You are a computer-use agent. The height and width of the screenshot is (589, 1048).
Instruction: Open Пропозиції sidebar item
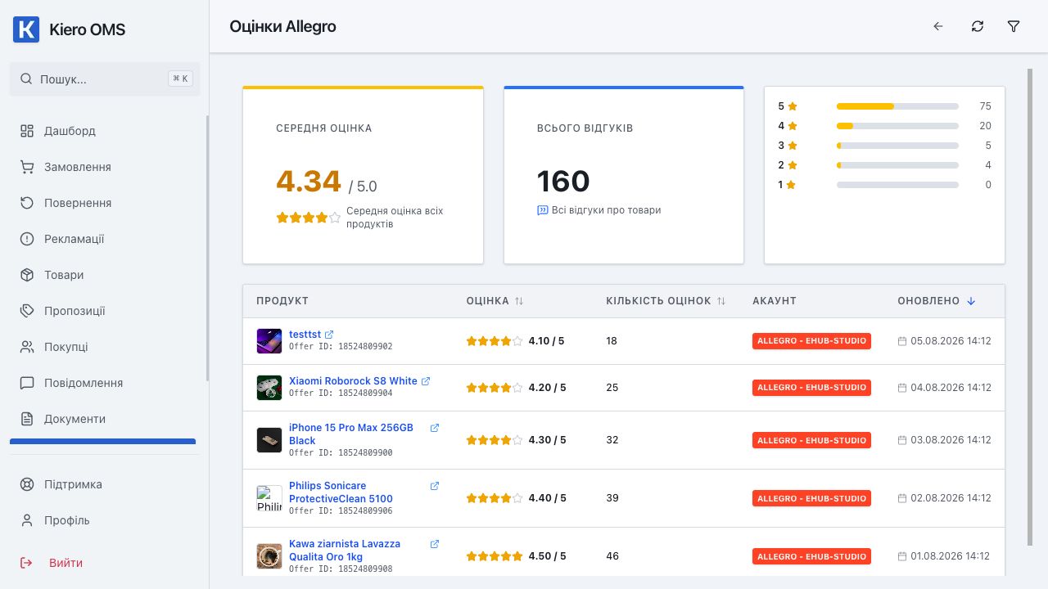pyautogui.click(x=103, y=311)
